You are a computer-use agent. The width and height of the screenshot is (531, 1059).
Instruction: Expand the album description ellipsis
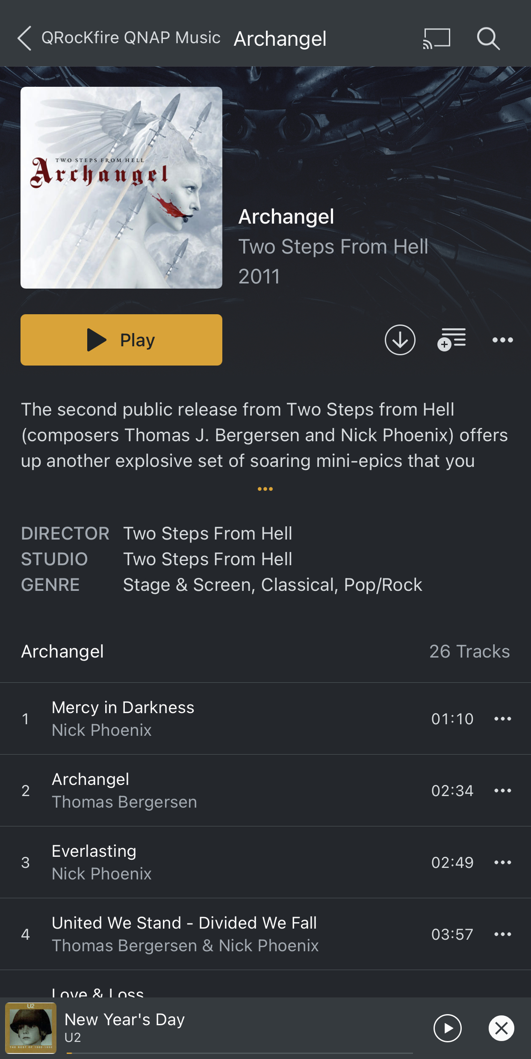[265, 489]
